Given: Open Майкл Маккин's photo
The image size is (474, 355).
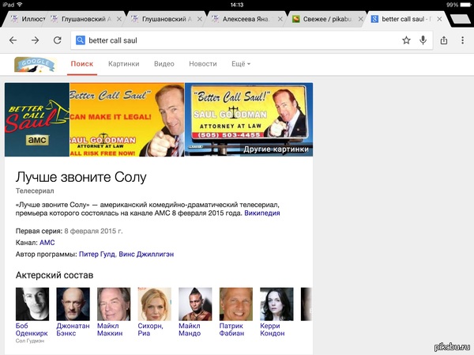Looking at the screenshot, I should pyautogui.click(x=114, y=304).
